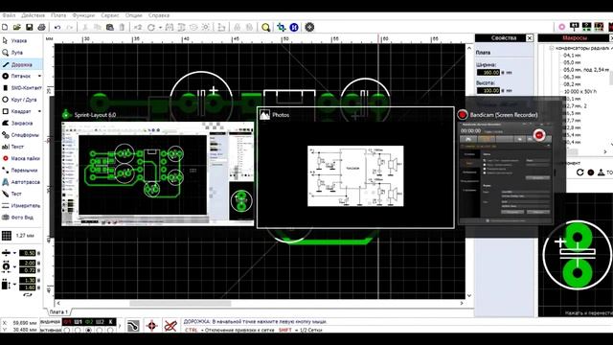613x345 pixels.
Task: Collapse the конденсаторы радиал tree node
Action: tap(552, 48)
